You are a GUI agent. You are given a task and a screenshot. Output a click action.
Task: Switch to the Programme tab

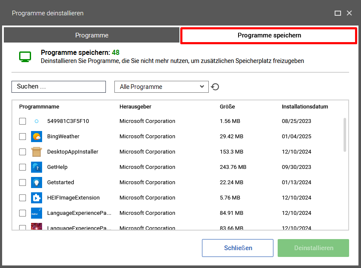91,35
